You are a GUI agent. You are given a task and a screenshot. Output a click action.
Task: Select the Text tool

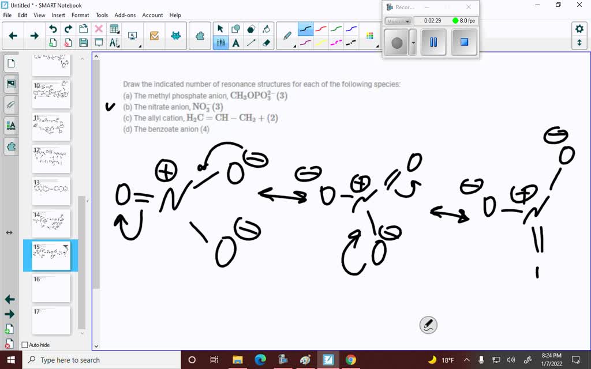(x=237, y=42)
